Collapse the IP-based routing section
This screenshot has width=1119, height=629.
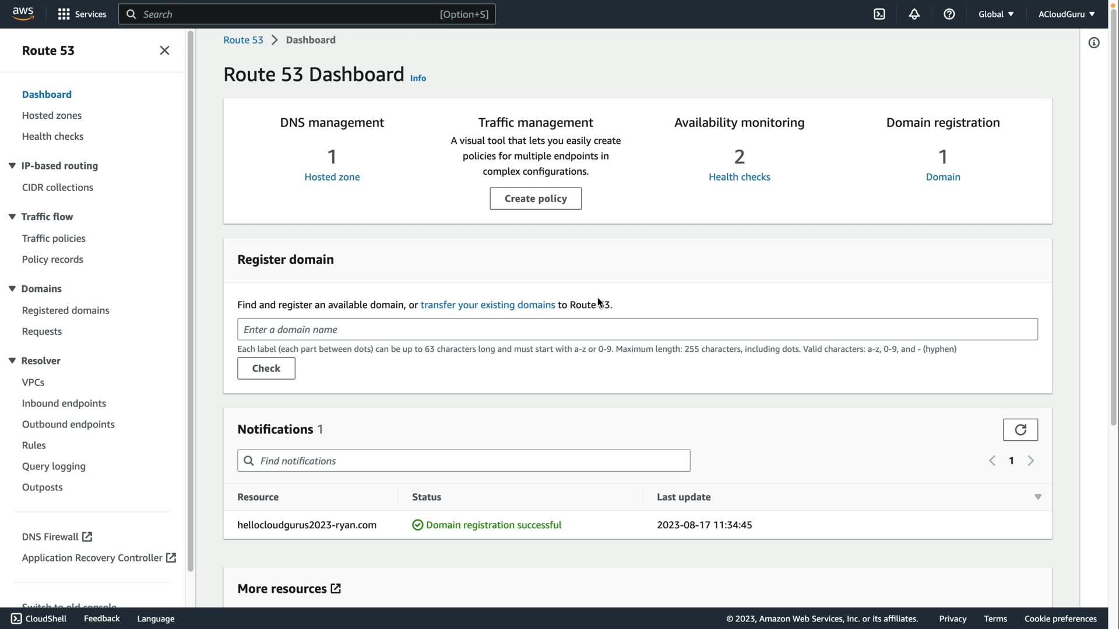coord(12,165)
